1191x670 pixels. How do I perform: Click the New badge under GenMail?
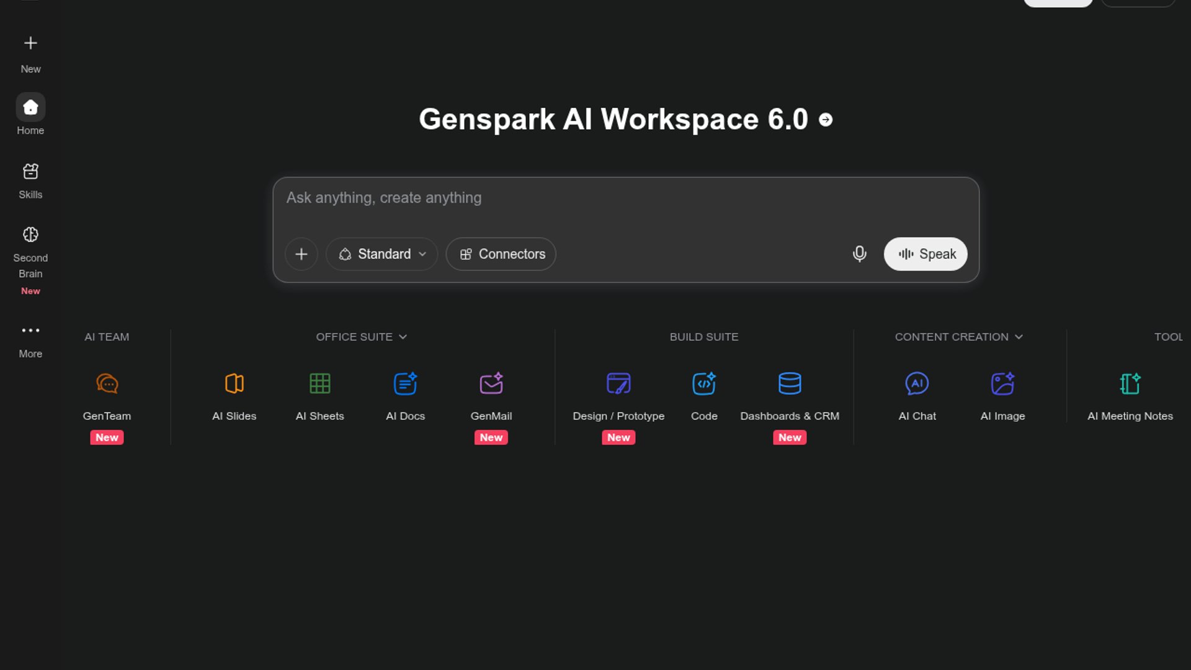pyautogui.click(x=491, y=437)
